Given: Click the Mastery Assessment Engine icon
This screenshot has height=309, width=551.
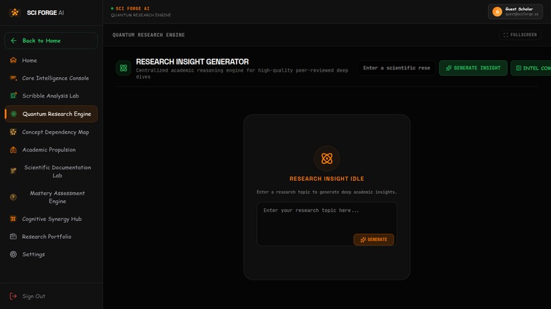Looking at the screenshot, I should 14,197.
